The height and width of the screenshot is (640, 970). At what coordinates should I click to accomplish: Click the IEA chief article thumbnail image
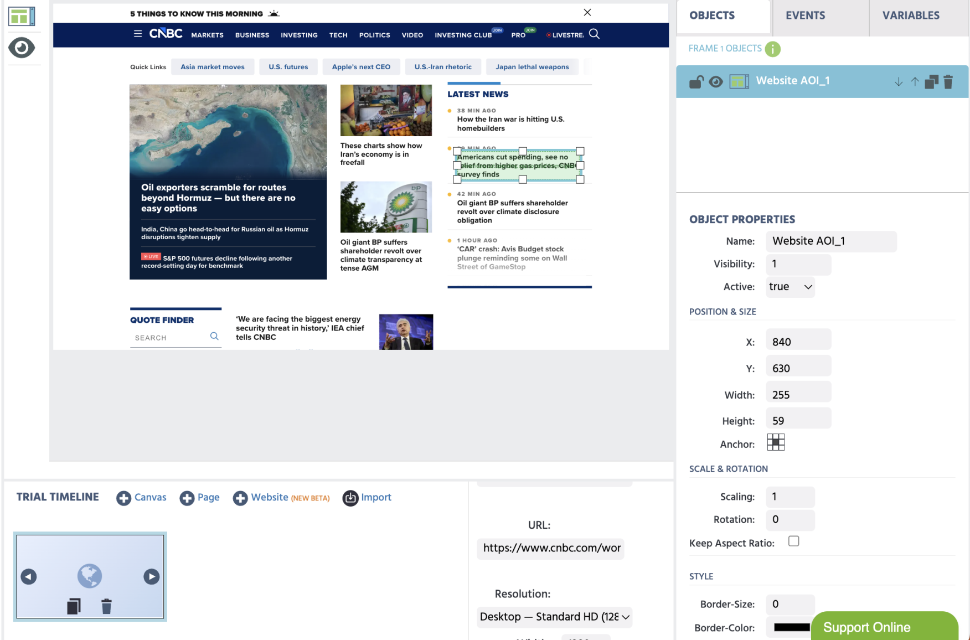coord(406,332)
